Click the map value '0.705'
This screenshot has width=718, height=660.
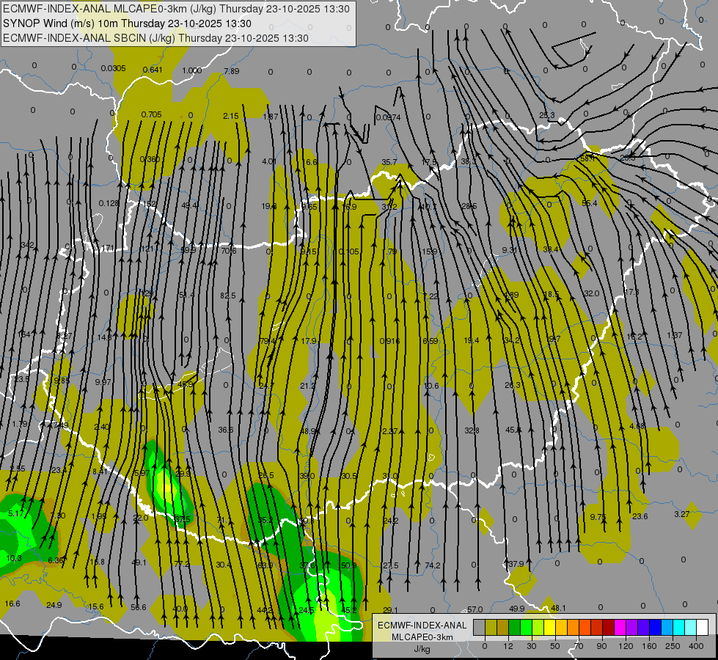152,114
